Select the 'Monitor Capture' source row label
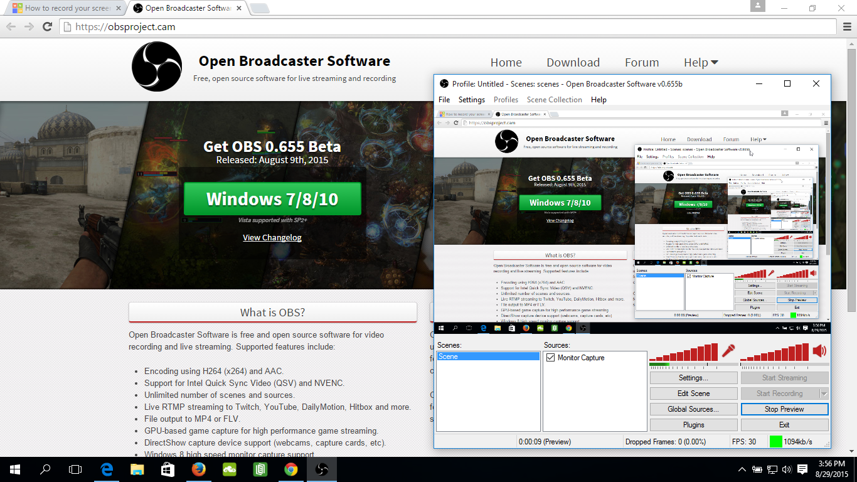857x482 pixels. pos(581,358)
